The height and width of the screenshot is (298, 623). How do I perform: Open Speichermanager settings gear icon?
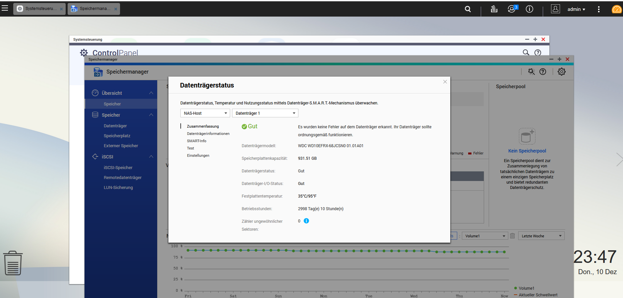tap(561, 72)
